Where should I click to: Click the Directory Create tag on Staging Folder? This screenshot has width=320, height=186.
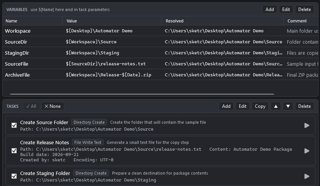91,173
